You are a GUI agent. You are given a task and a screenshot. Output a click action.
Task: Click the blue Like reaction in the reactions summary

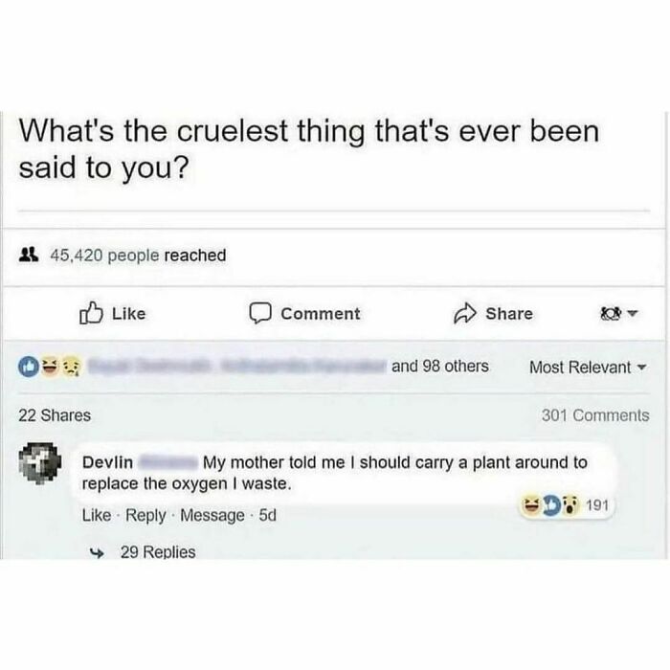pos(28,367)
